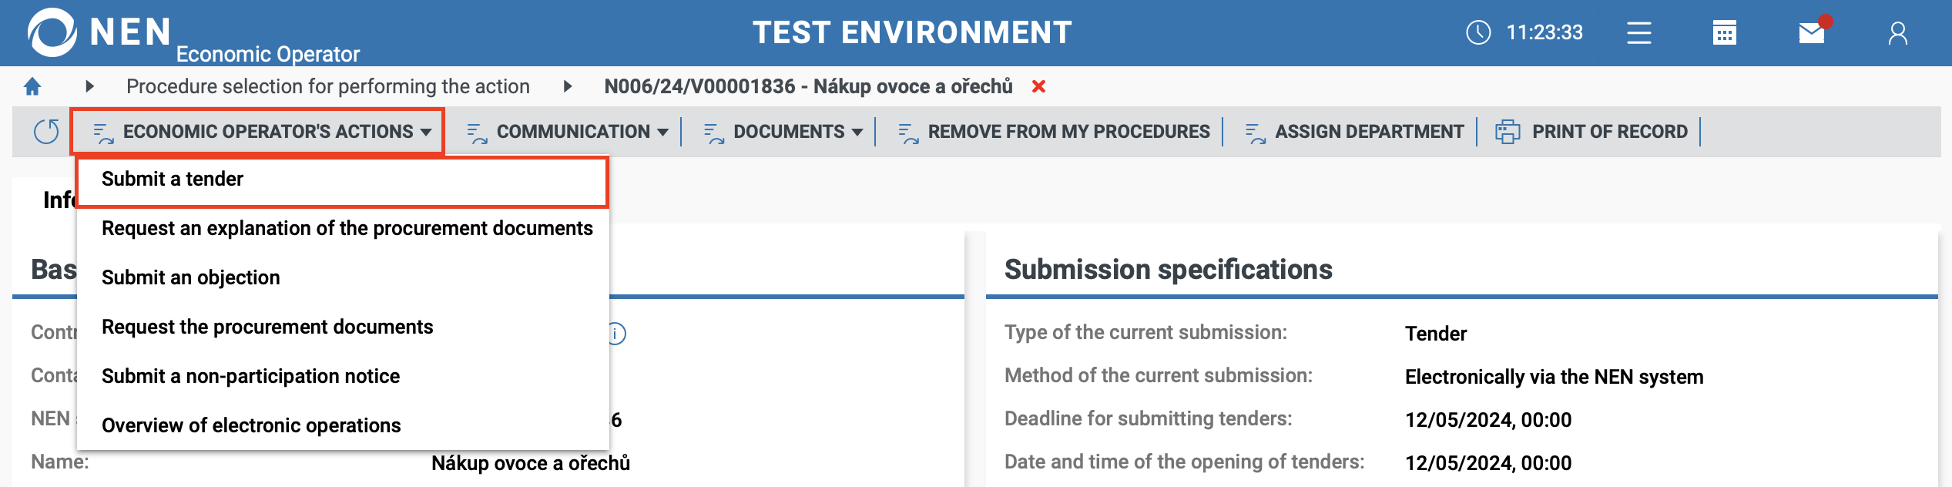Open Procedure selection for performing the action breadcrumb
The width and height of the screenshot is (1952, 487).
click(x=328, y=86)
